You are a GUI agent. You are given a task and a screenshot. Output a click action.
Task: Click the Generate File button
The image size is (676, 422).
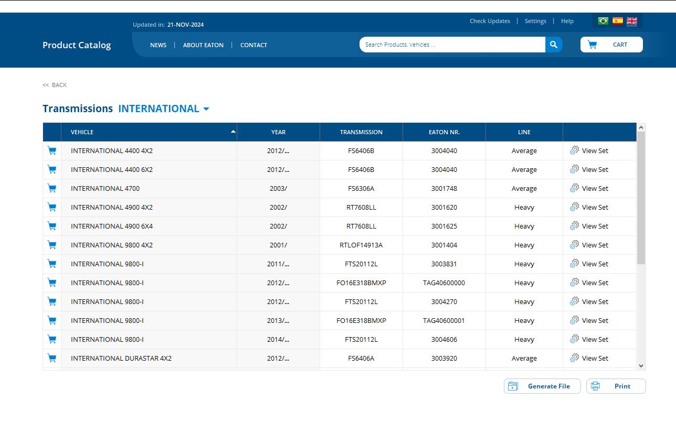tap(542, 386)
